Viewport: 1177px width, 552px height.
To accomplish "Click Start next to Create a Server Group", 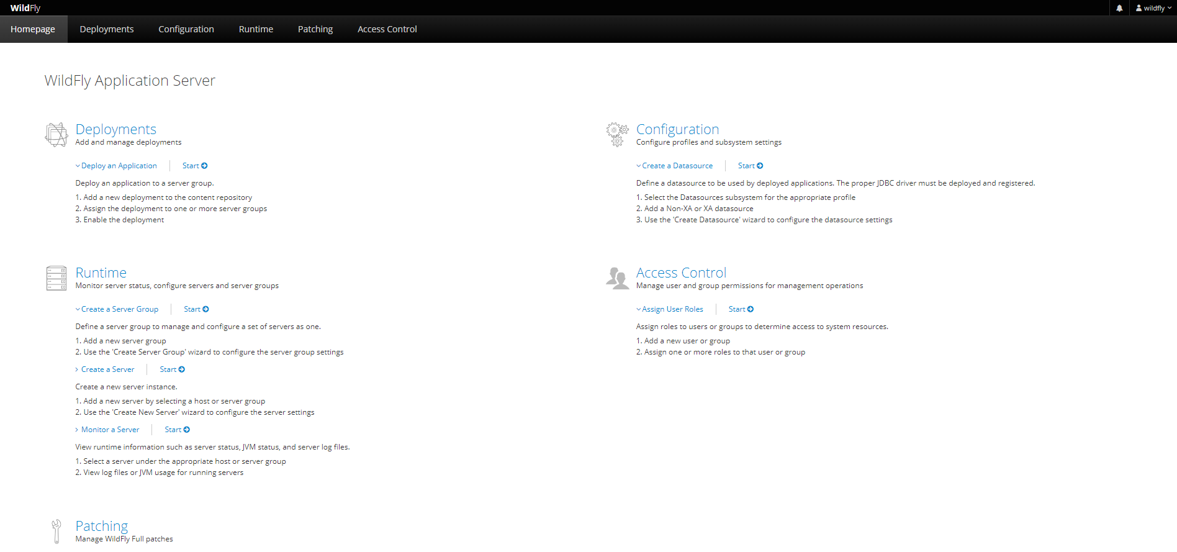I will [x=196, y=309].
